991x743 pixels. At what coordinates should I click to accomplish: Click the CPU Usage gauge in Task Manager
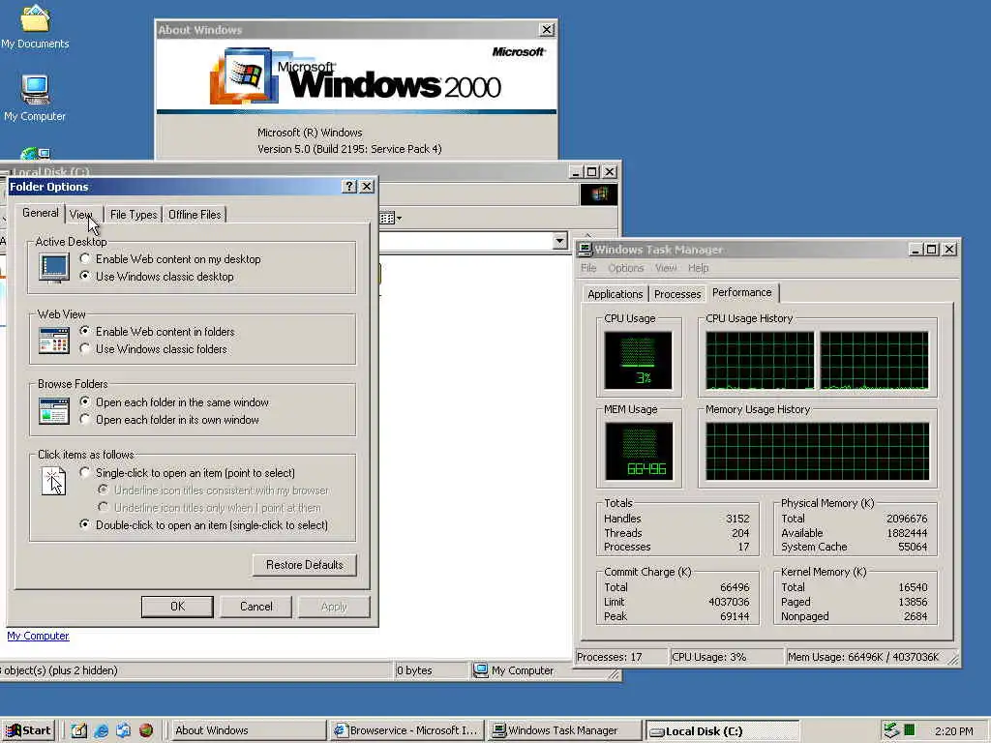(638, 361)
